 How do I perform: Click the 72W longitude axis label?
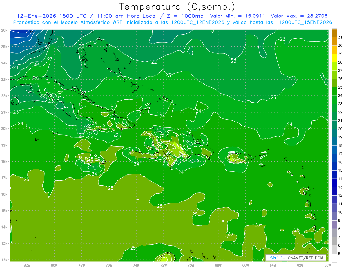[164, 265]
